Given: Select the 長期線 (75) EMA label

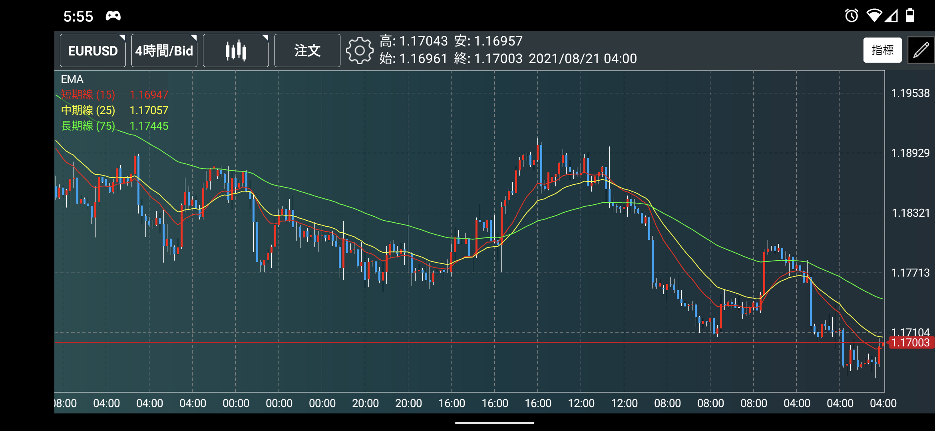Looking at the screenshot, I should (x=88, y=126).
